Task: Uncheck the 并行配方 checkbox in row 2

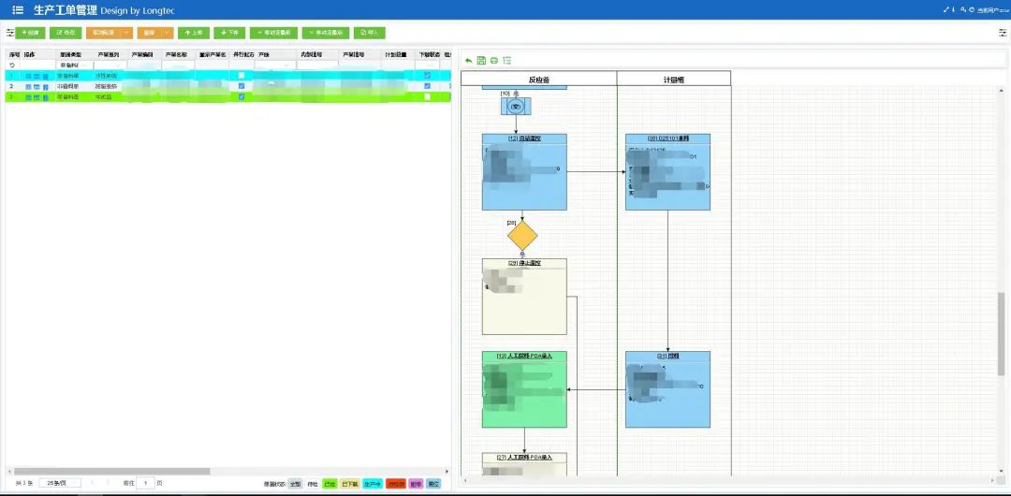Action: point(242,86)
